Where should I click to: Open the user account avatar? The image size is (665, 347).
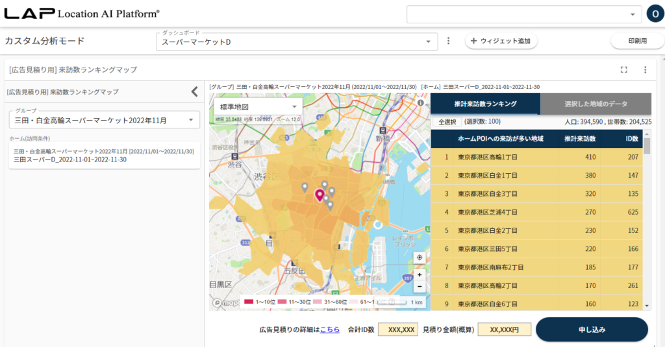coord(655,14)
